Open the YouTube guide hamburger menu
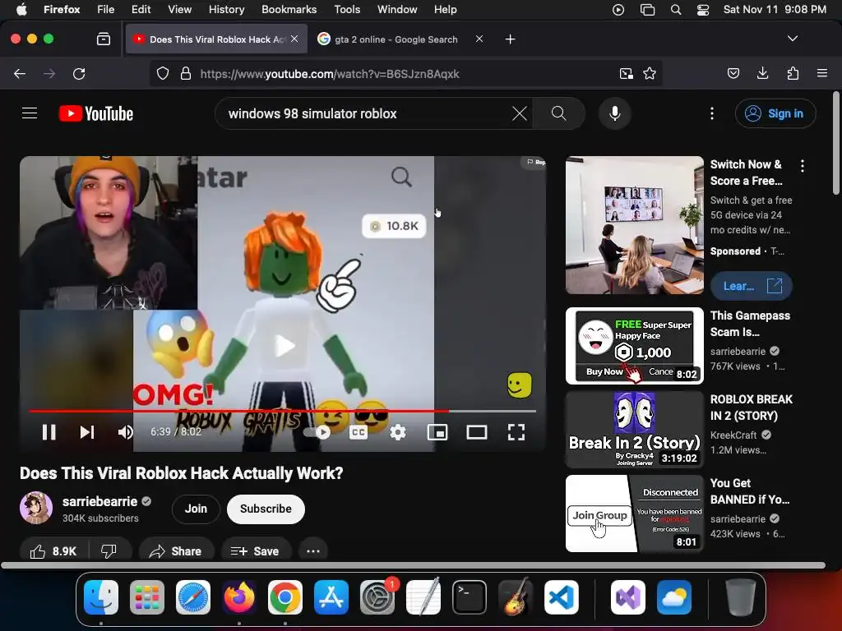This screenshot has width=842, height=631. click(x=30, y=113)
